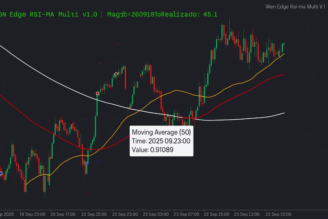The height and width of the screenshot is (219, 328).
Task: Click the lower red signal flag icon
Action: point(97,93)
